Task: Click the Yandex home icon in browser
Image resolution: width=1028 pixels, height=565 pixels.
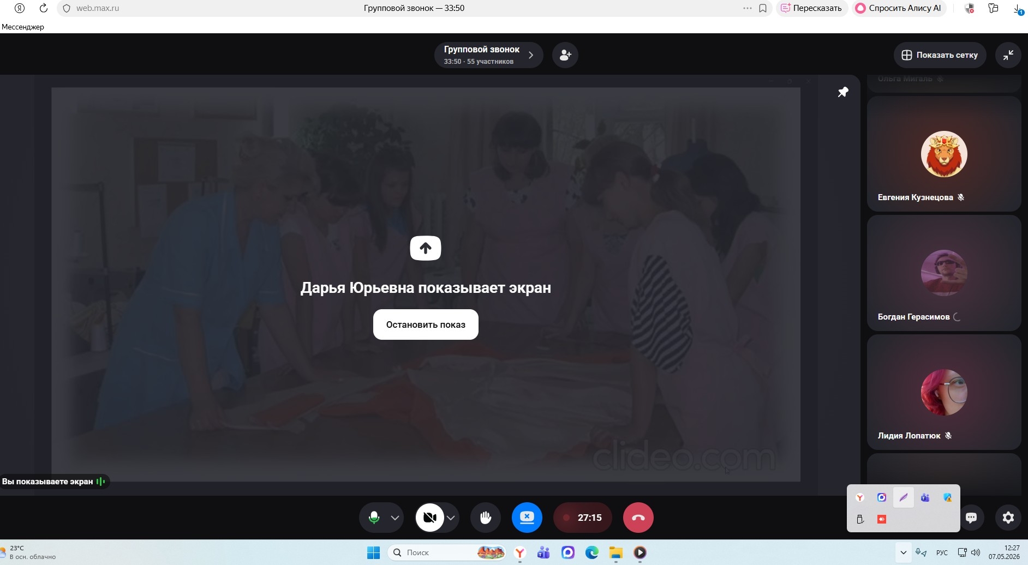Action: [20, 8]
